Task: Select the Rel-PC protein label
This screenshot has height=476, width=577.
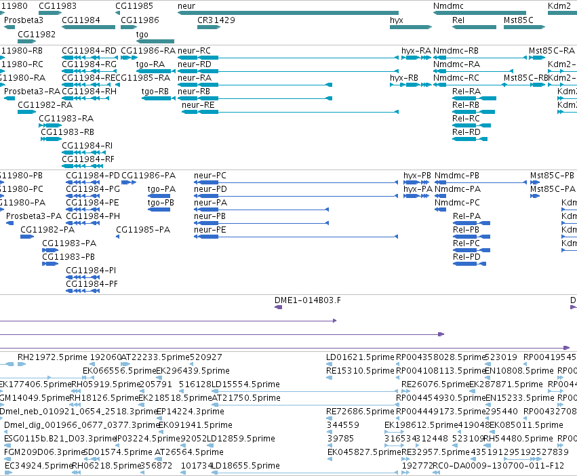Action: pyautogui.click(x=466, y=243)
